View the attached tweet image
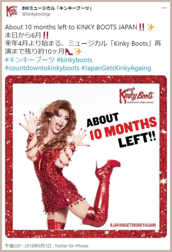Screen dimensions: 172x252 86,156
